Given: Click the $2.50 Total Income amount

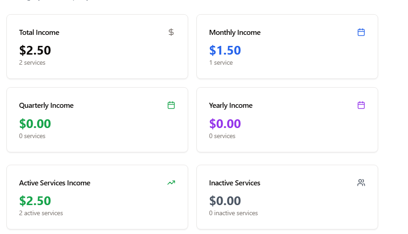Looking at the screenshot, I should click(35, 50).
